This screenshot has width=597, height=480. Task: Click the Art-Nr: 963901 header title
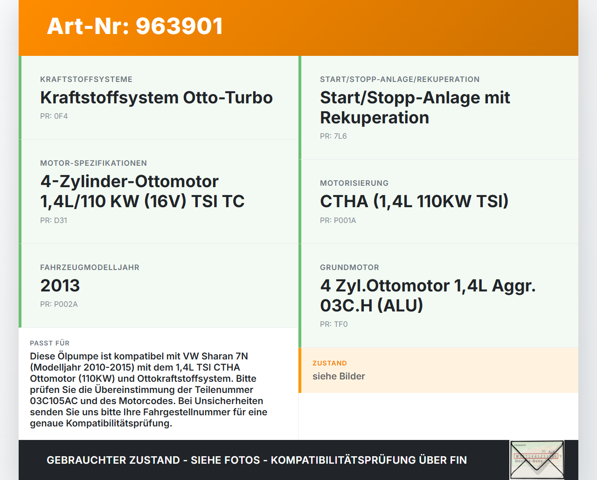[135, 26]
